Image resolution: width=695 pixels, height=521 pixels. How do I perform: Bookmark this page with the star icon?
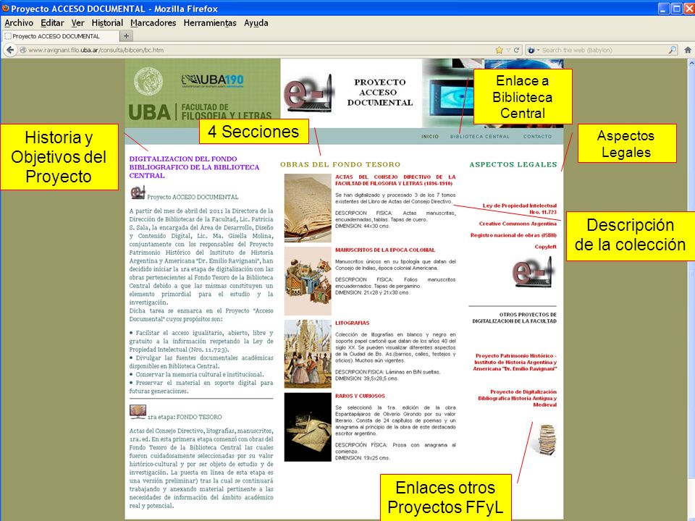[499, 50]
